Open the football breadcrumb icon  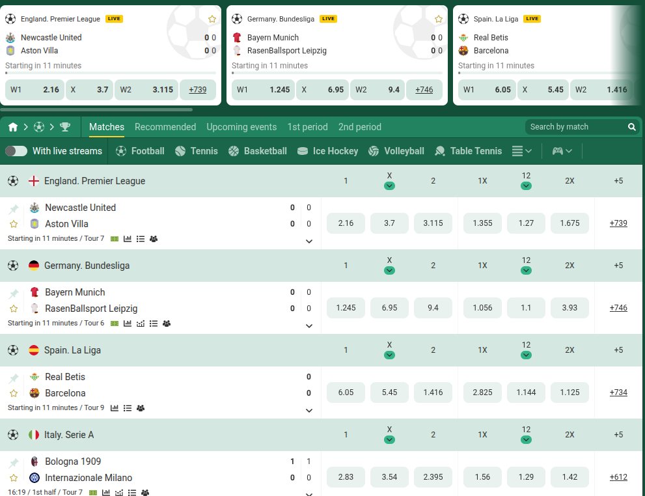click(x=39, y=127)
